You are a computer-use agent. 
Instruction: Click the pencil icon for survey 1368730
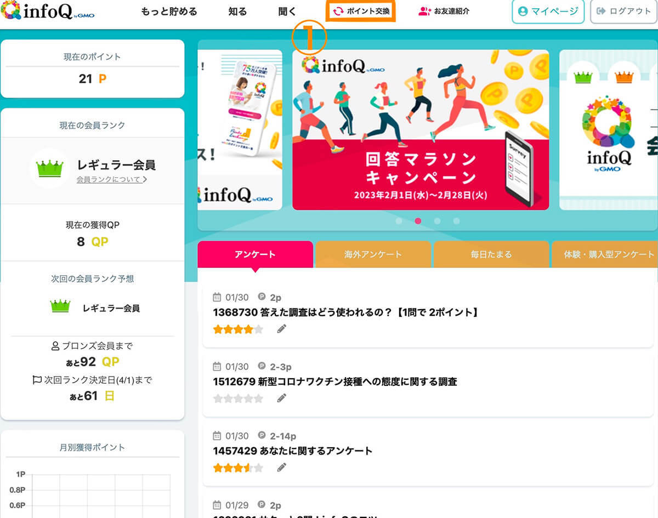coord(282,329)
